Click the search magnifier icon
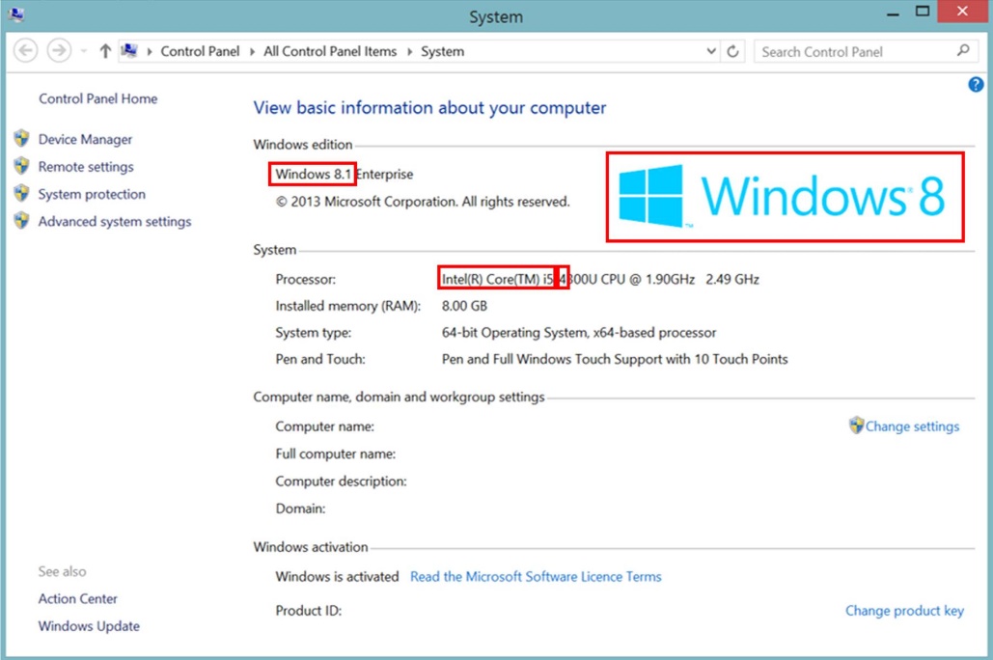This screenshot has width=993, height=660. click(x=963, y=51)
